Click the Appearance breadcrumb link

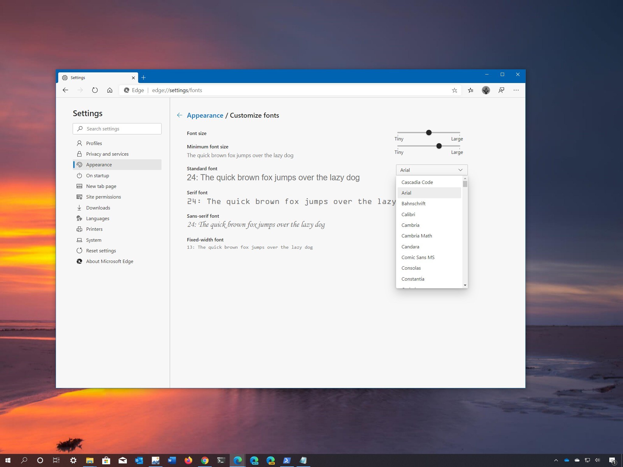pos(204,115)
